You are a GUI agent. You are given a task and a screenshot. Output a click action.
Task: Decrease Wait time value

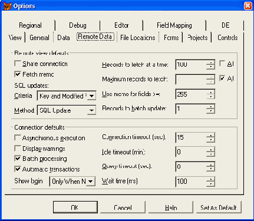tap(210, 184)
